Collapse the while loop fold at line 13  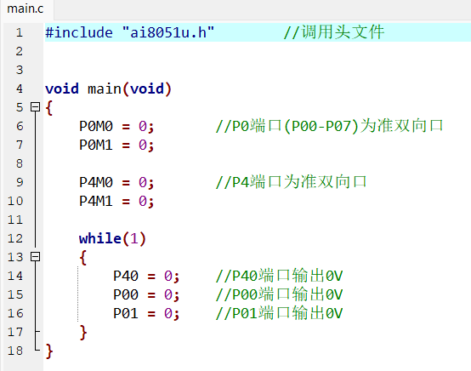click(x=36, y=256)
